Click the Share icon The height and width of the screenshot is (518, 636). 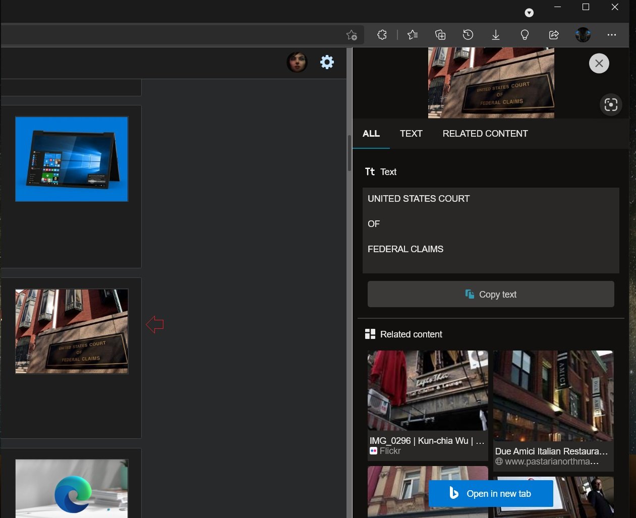coord(554,35)
